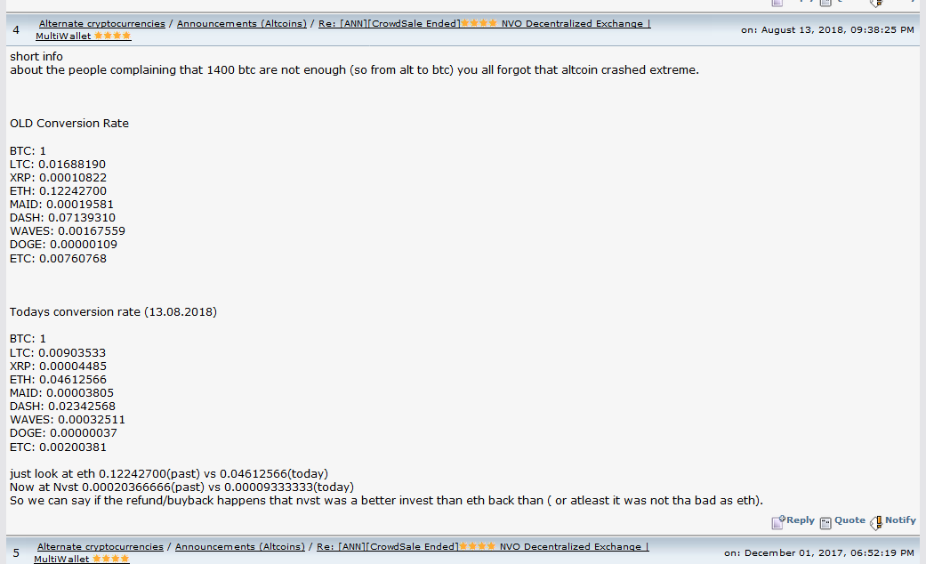This screenshot has width=926, height=564.
Task: Click cut-off Reply icon above post 4 header
Action: [777, 3]
